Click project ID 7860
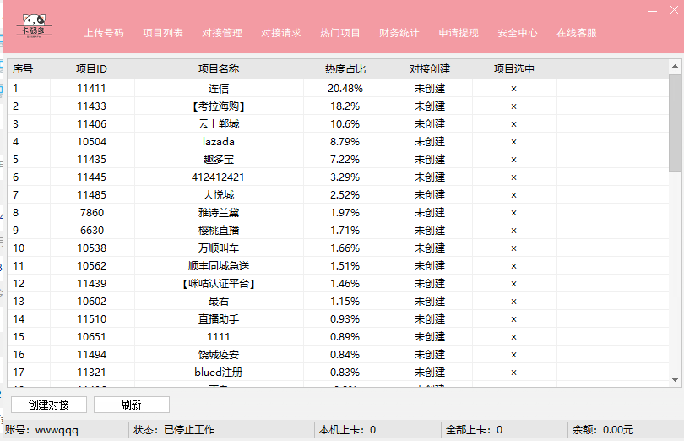 tap(92, 213)
